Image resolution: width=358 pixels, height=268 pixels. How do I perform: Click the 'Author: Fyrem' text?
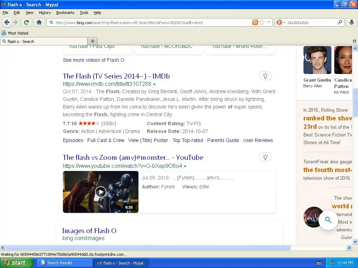pyautogui.click(x=158, y=187)
